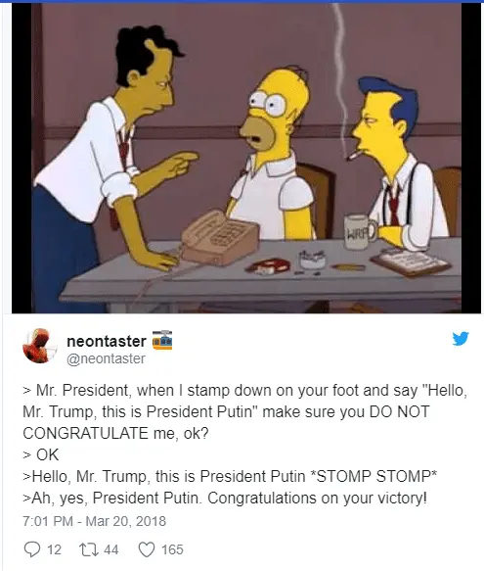The height and width of the screenshot is (571, 484).
Task: Open the @neontaster handle link
Action: pyautogui.click(x=106, y=358)
